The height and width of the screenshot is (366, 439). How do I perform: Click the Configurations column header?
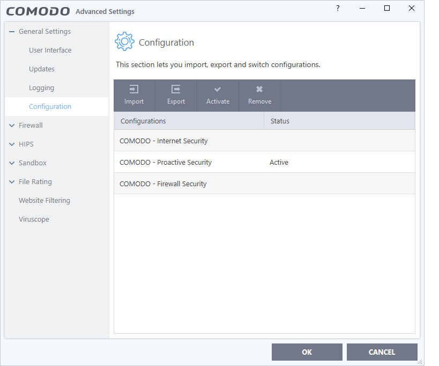tap(189, 121)
